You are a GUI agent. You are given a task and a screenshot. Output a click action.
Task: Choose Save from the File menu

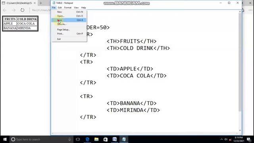[x=69, y=20]
